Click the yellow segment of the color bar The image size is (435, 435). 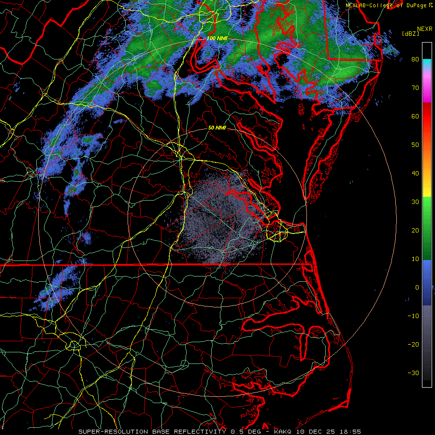[427, 188]
